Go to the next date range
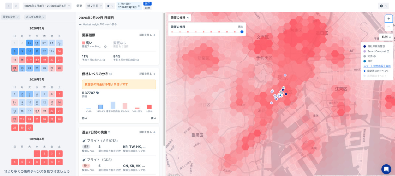Image resolution: width=395 pixels, height=176 pixels. click(16, 6)
